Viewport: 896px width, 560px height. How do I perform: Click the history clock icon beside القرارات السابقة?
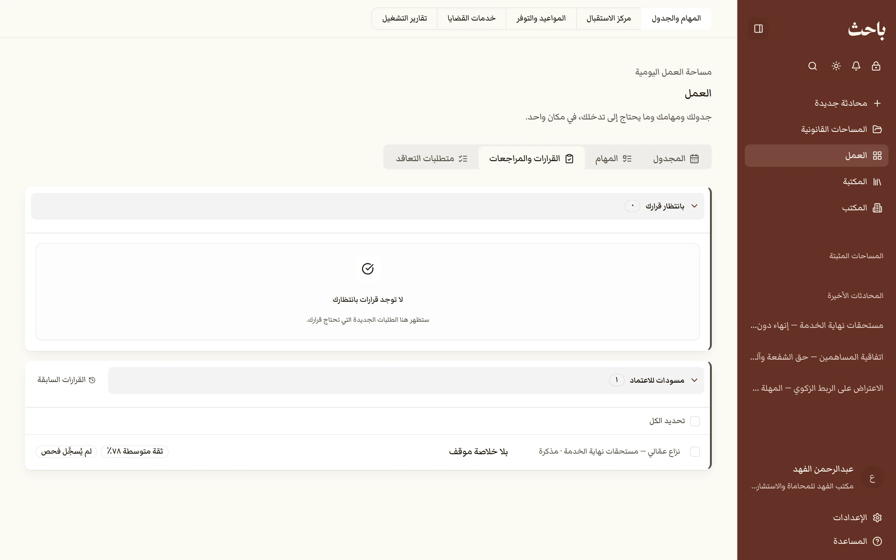tap(92, 380)
